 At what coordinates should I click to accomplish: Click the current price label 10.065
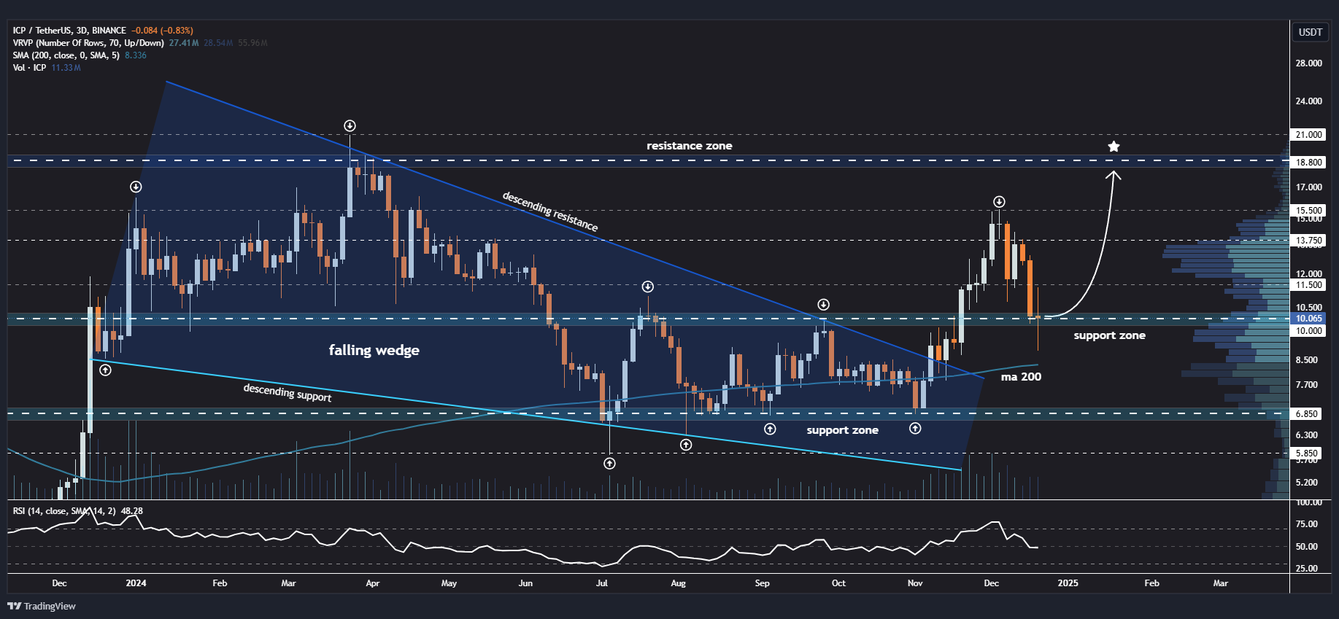(x=1308, y=319)
